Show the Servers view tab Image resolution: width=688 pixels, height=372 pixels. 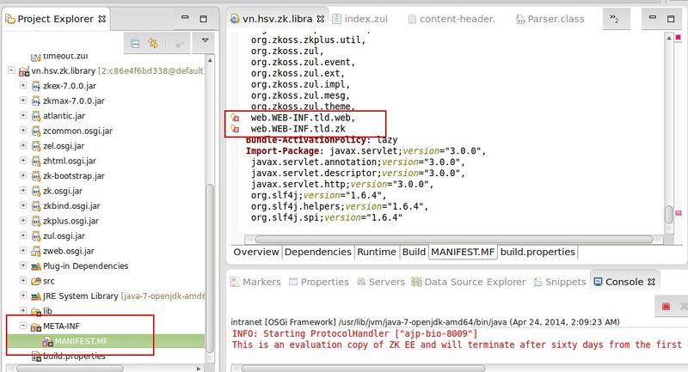click(386, 282)
